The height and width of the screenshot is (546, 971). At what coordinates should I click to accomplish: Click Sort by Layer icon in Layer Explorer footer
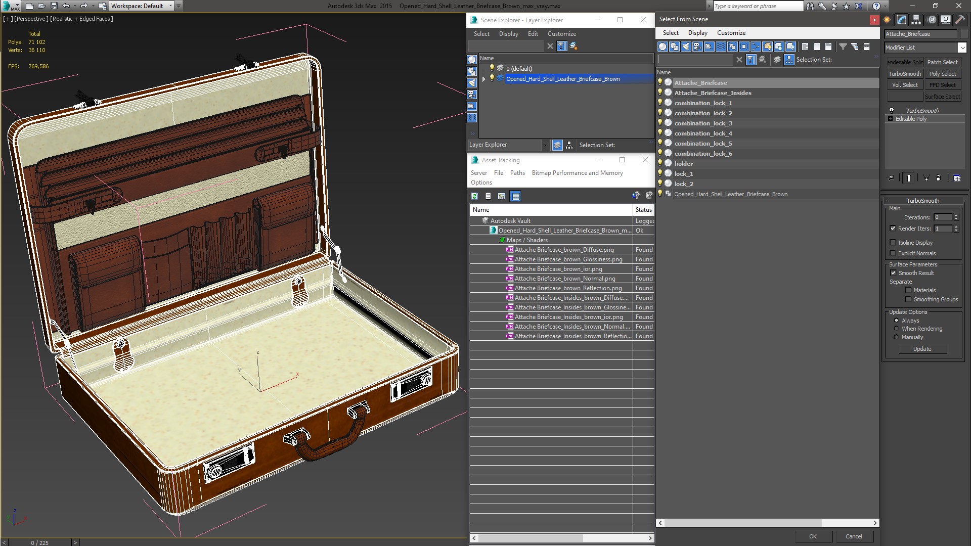[x=557, y=145]
